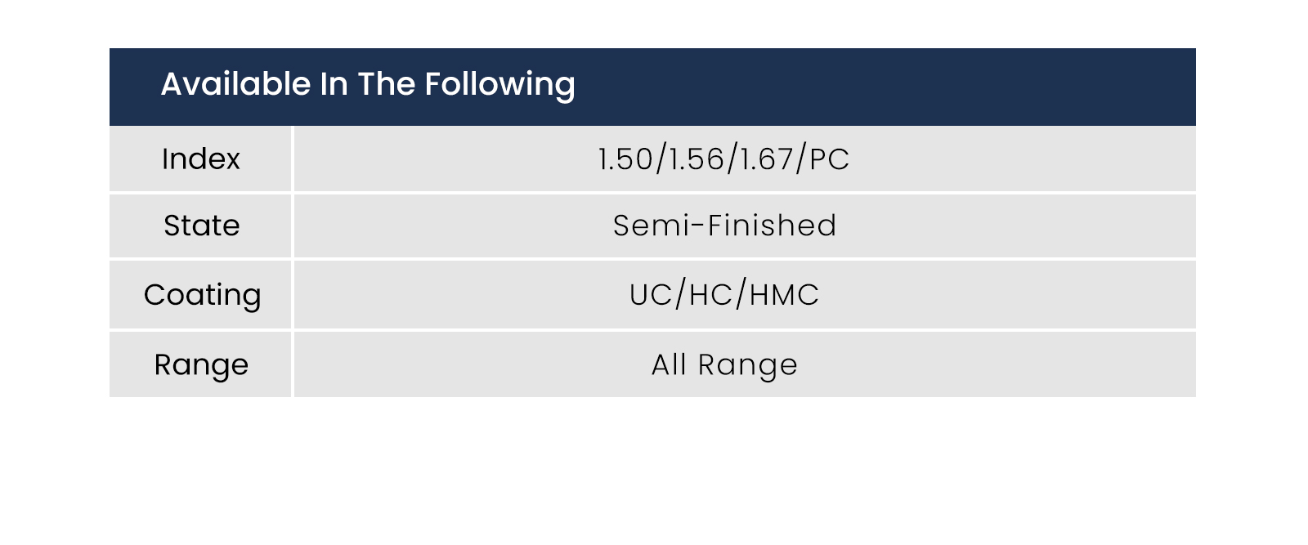
Task: Click the word 'Available' in the header
Action: [236, 84]
